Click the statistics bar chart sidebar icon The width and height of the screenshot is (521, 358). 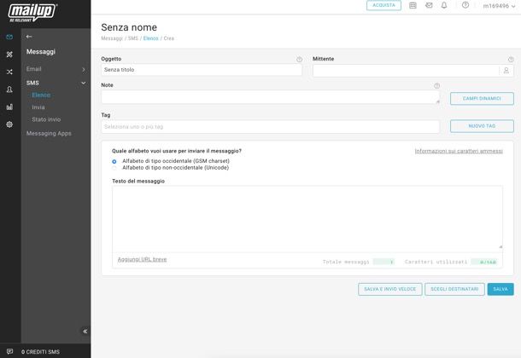pos(9,107)
